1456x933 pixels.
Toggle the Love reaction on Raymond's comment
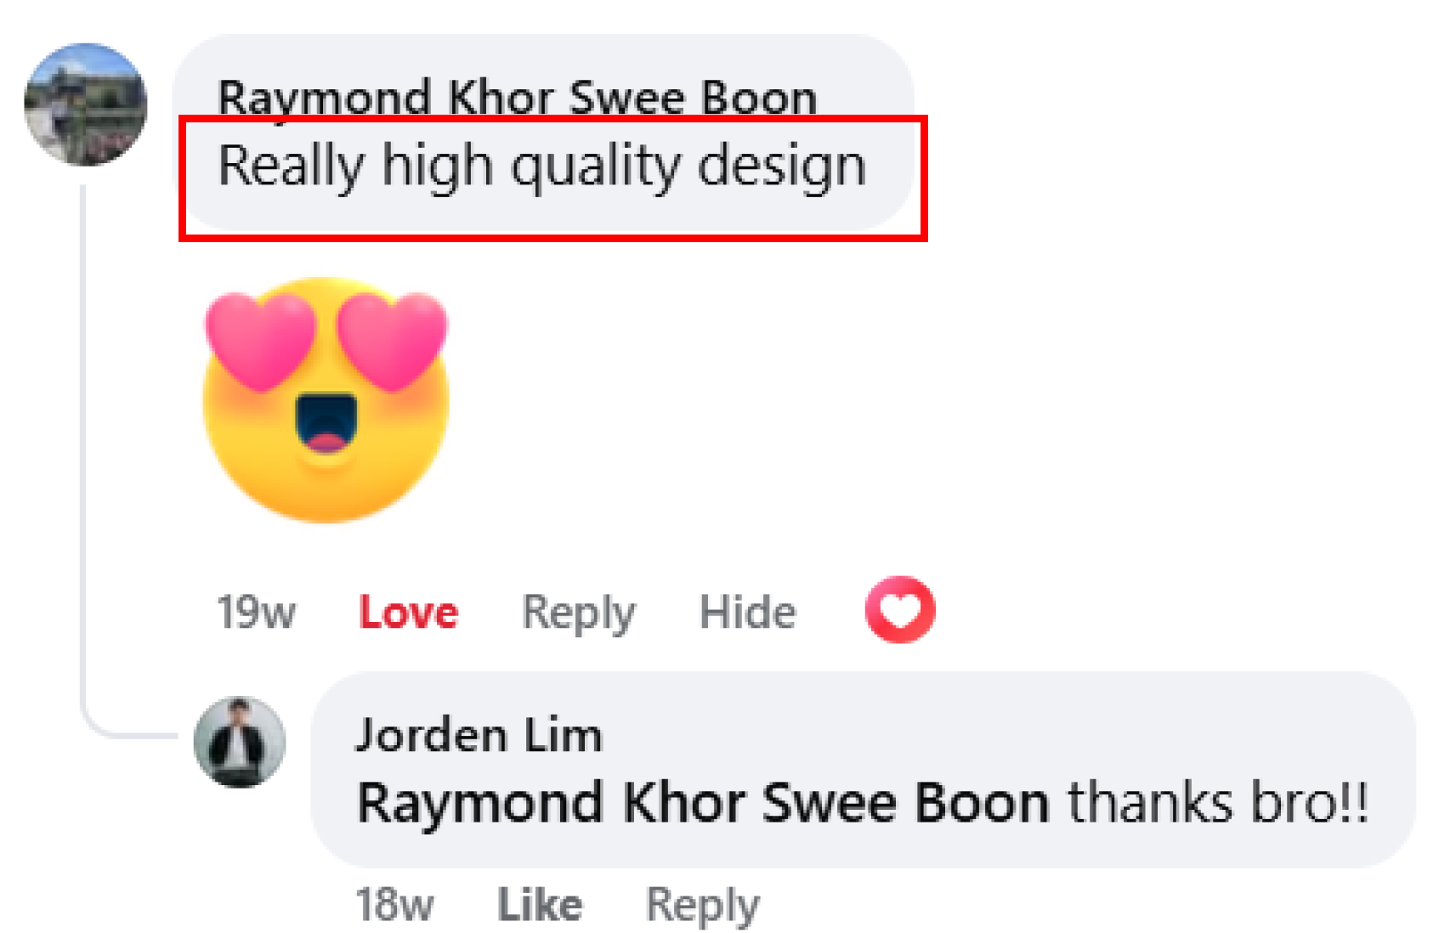coord(409,612)
